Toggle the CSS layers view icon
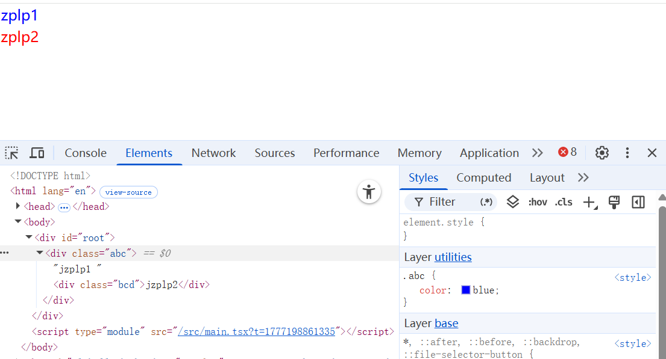Viewport: 666px width, 359px height. click(513, 202)
